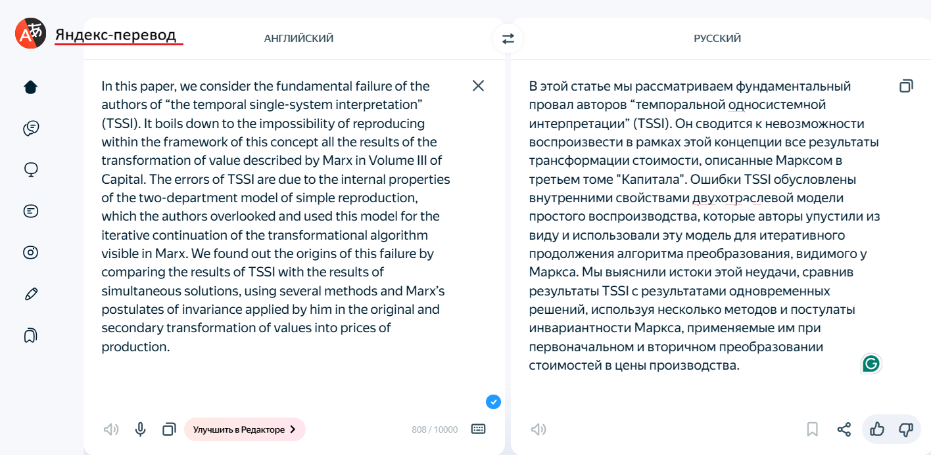Click inside the English source text field
This screenshot has height=455, width=931.
coord(276,217)
